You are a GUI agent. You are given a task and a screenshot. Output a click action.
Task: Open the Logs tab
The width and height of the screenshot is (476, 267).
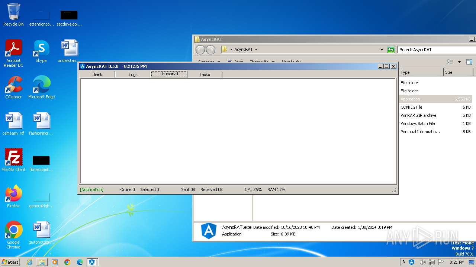133,75
